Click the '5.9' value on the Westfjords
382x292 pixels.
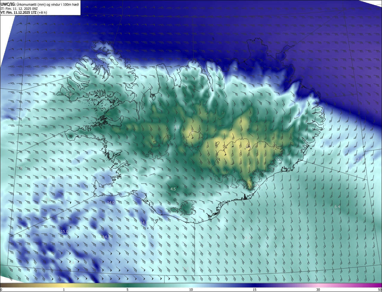69,95
